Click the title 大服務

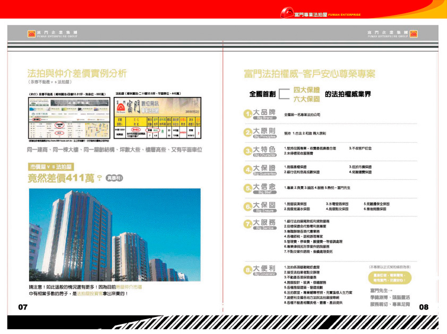pos(264,222)
